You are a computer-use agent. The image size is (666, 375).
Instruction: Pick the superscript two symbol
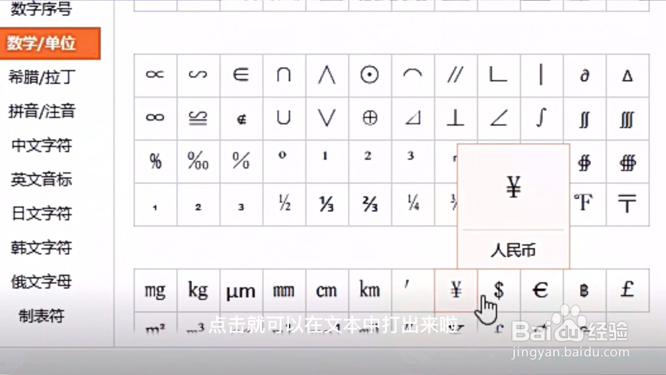(370, 161)
